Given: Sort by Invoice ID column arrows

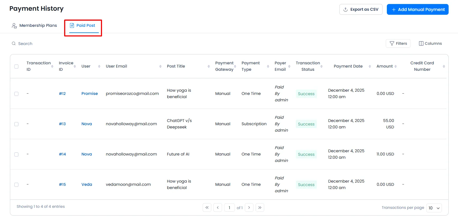Looking at the screenshot, I should point(75,66).
